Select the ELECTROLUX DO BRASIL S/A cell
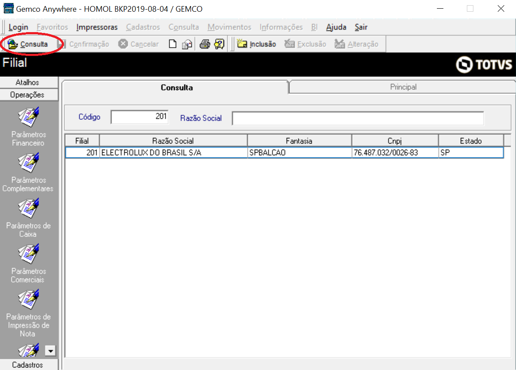 click(x=173, y=153)
